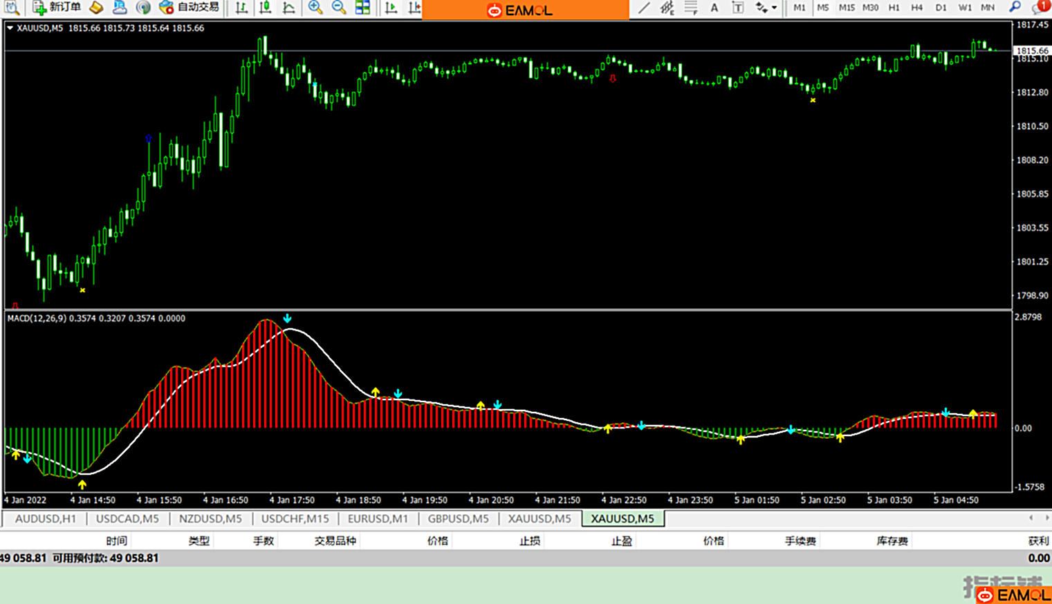
Task: Click the 获利 column header
Action: point(1038,540)
